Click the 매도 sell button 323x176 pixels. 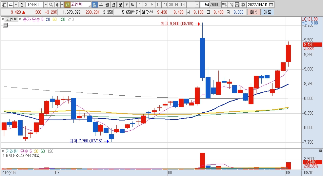click(x=267, y=12)
